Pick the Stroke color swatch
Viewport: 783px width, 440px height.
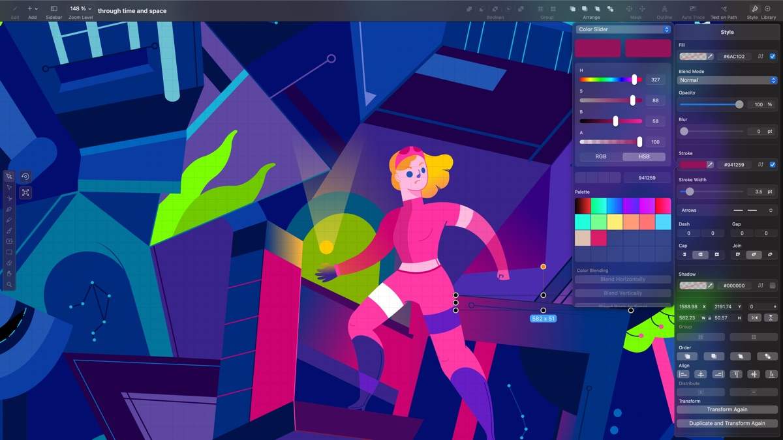692,165
